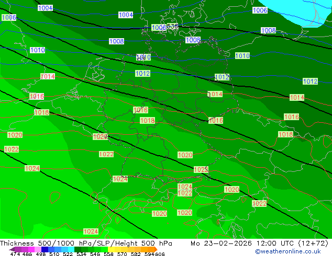Click the black '536' height contour label
Image resolution: width=332 pixels, height=256 pixels.
click(172, 26)
